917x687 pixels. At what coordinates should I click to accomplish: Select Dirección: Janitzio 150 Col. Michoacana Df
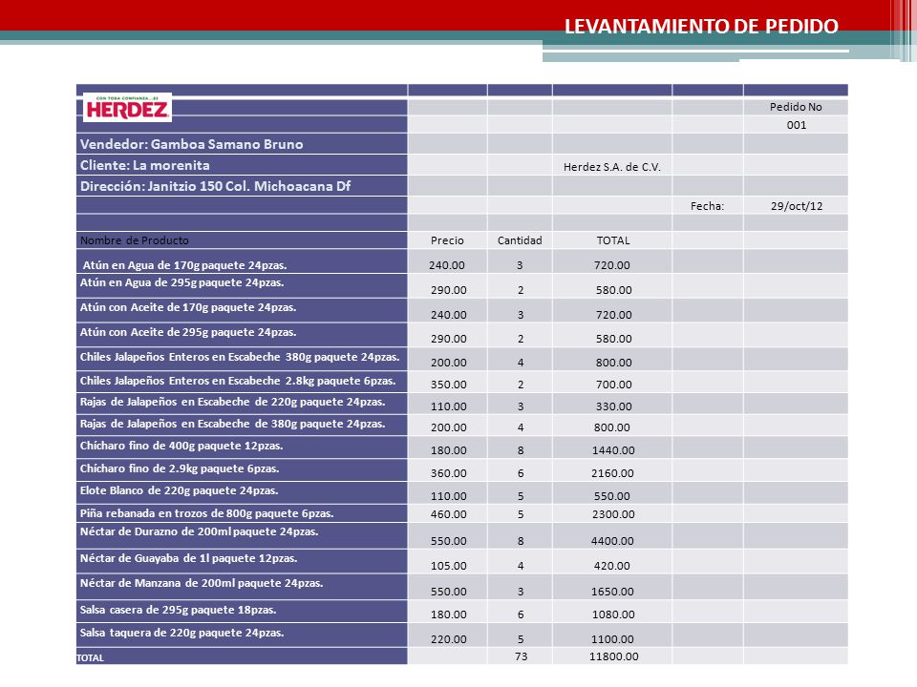pyautogui.click(x=215, y=186)
